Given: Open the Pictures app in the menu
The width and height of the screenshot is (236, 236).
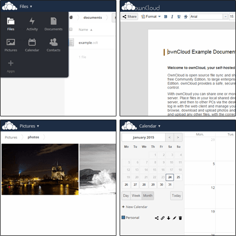Looking at the screenshot, I should [10, 45].
